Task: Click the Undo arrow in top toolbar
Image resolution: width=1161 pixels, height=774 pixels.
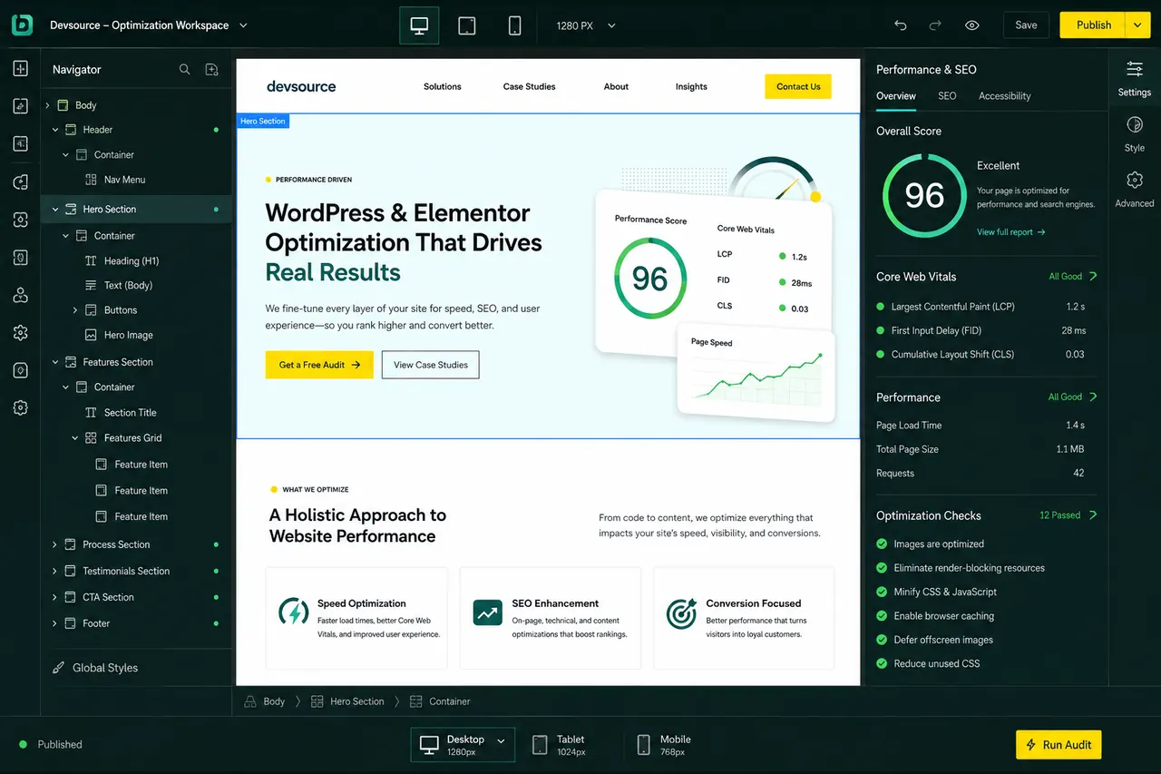Action: pos(900,25)
